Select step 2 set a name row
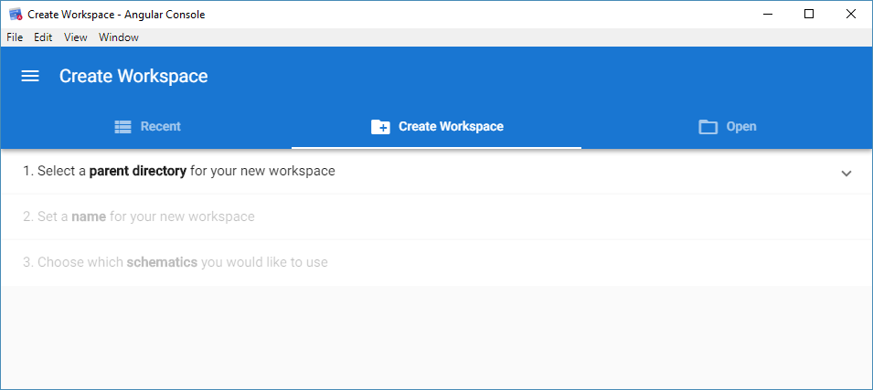 pos(437,216)
